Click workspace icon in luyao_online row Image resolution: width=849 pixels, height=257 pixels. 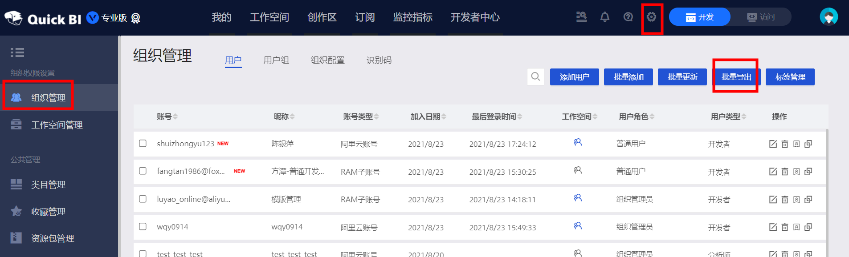(578, 198)
